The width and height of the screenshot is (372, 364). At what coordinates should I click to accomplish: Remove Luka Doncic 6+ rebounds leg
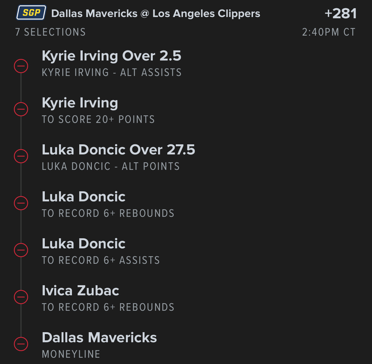21,203
